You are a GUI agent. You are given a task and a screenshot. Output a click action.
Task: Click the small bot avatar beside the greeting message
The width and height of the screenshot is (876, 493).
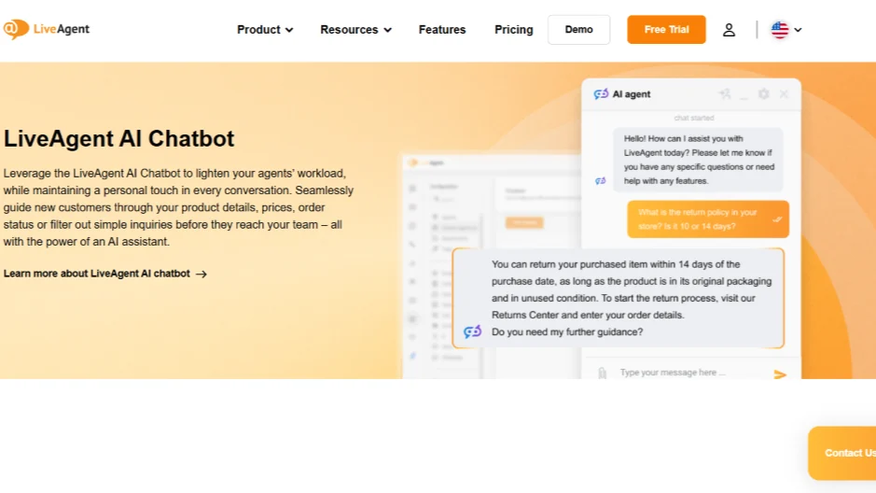click(601, 180)
